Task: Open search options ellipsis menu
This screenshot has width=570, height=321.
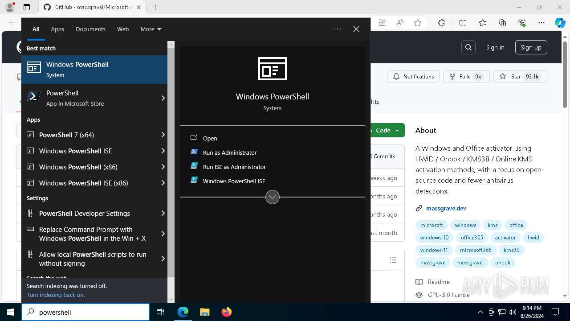Action: pyautogui.click(x=338, y=29)
